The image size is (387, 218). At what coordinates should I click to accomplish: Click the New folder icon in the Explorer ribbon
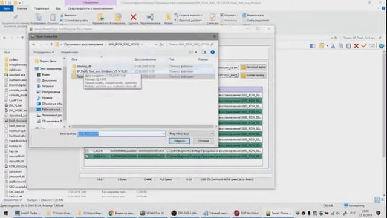(x=168, y=17)
